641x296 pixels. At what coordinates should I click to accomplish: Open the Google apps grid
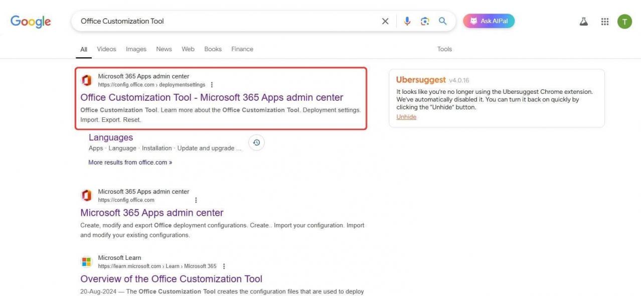(x=604, y=21)
